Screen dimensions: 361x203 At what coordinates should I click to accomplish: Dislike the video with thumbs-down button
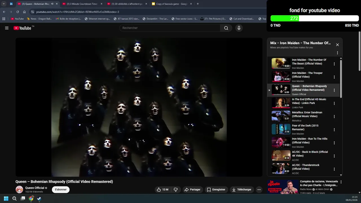176,189
